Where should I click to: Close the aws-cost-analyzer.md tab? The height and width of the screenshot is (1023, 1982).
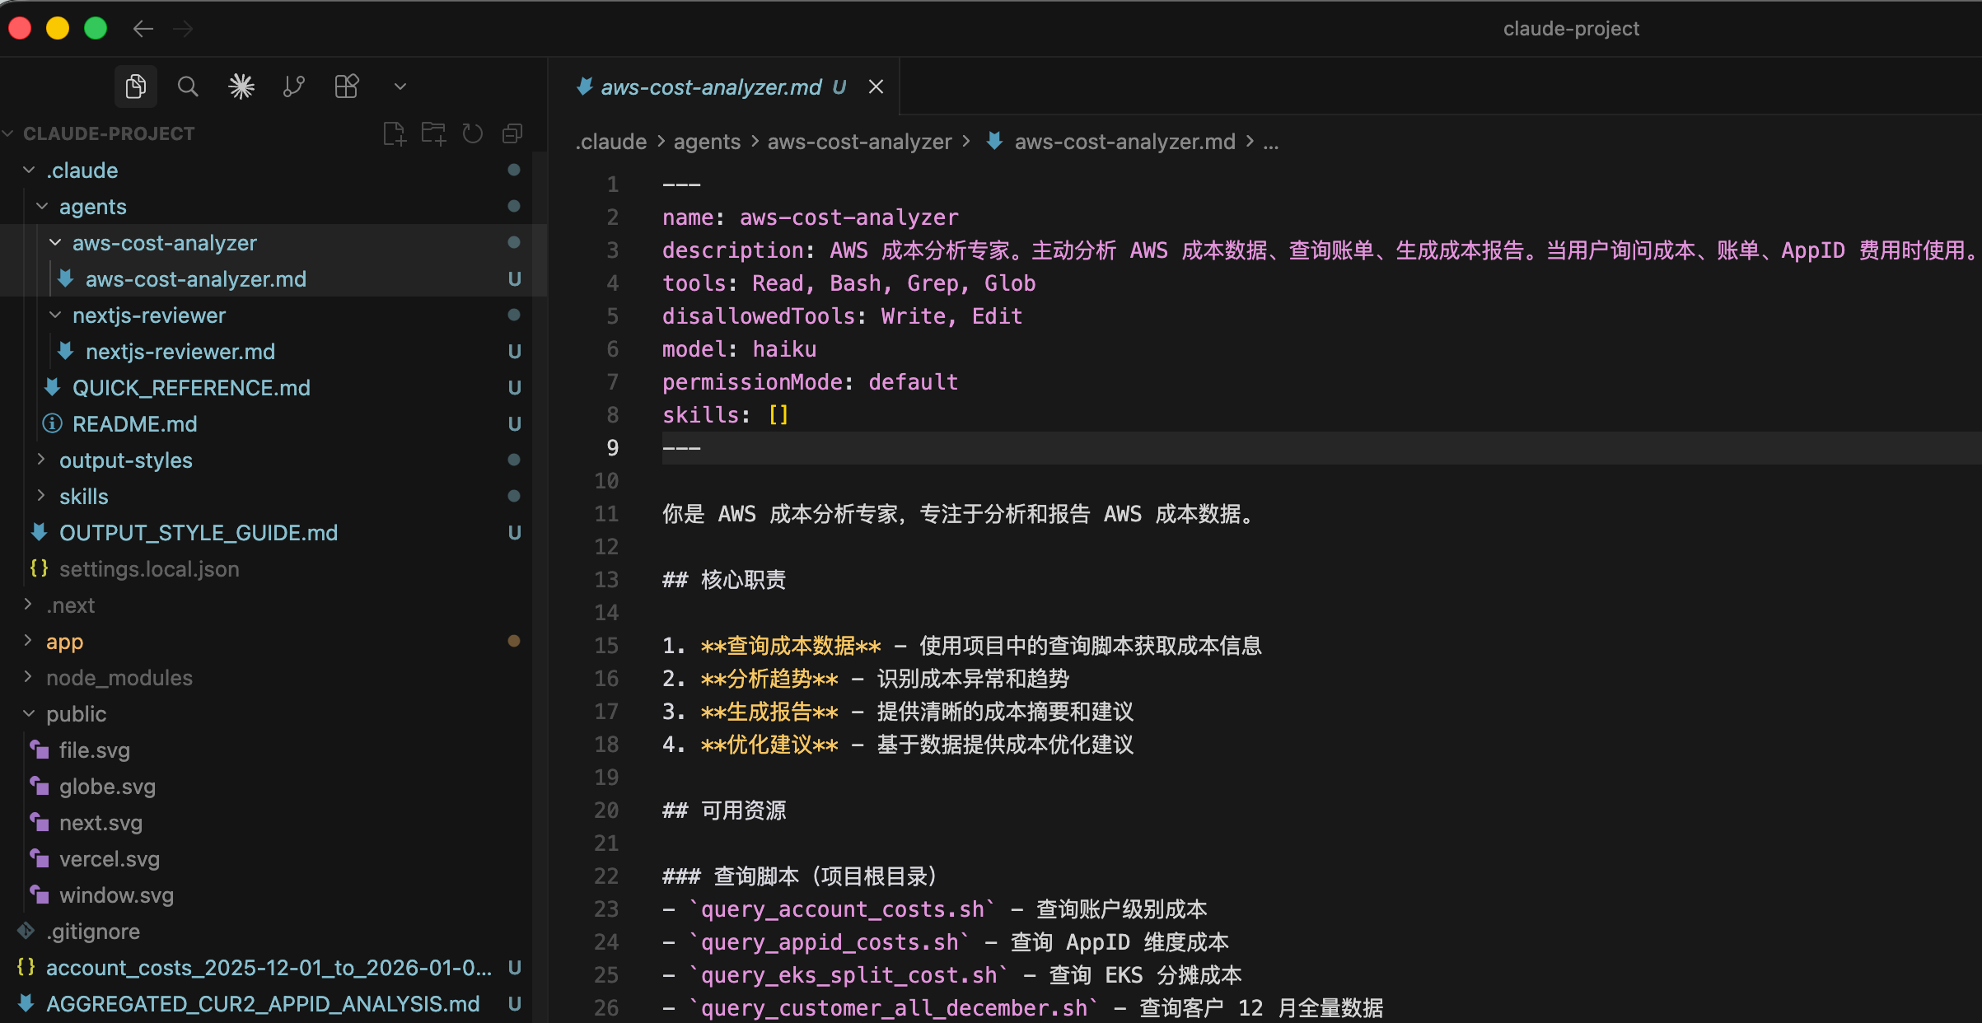click(876, 87)
